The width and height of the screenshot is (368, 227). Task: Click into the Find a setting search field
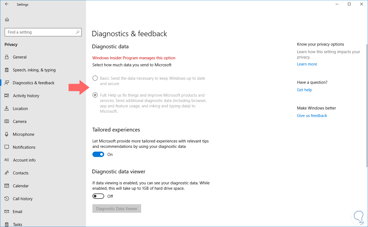coord(43,32)
